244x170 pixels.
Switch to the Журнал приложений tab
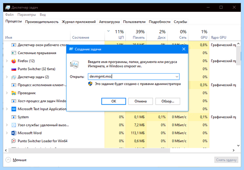(x=79, y=22)
